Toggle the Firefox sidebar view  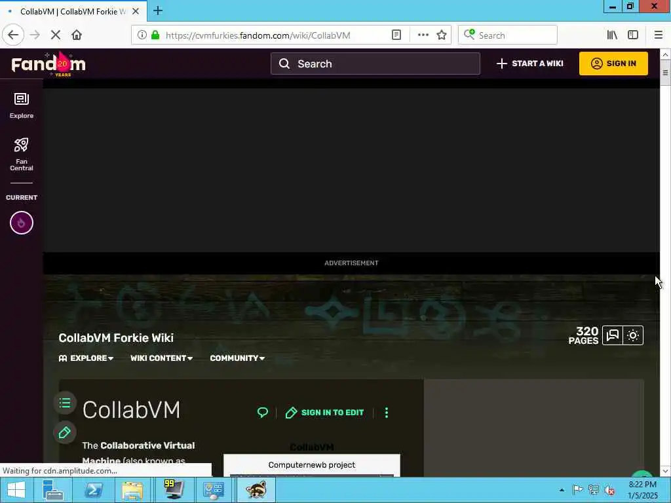pos(633,35)
